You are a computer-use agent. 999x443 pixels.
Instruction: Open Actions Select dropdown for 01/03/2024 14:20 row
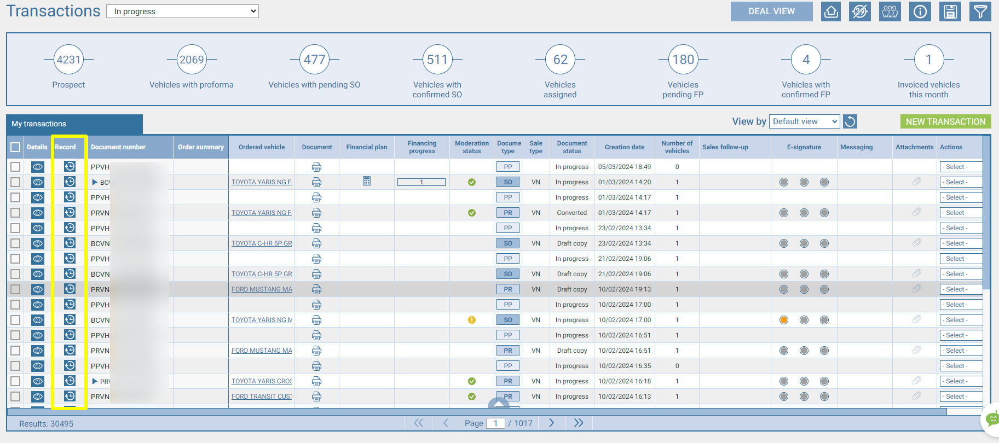tap(961, 182)
